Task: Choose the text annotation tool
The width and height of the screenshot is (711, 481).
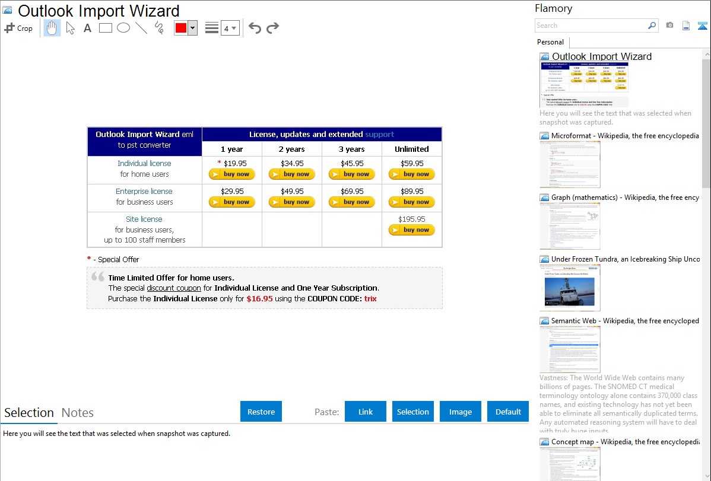Action: [x=87, y=28]
